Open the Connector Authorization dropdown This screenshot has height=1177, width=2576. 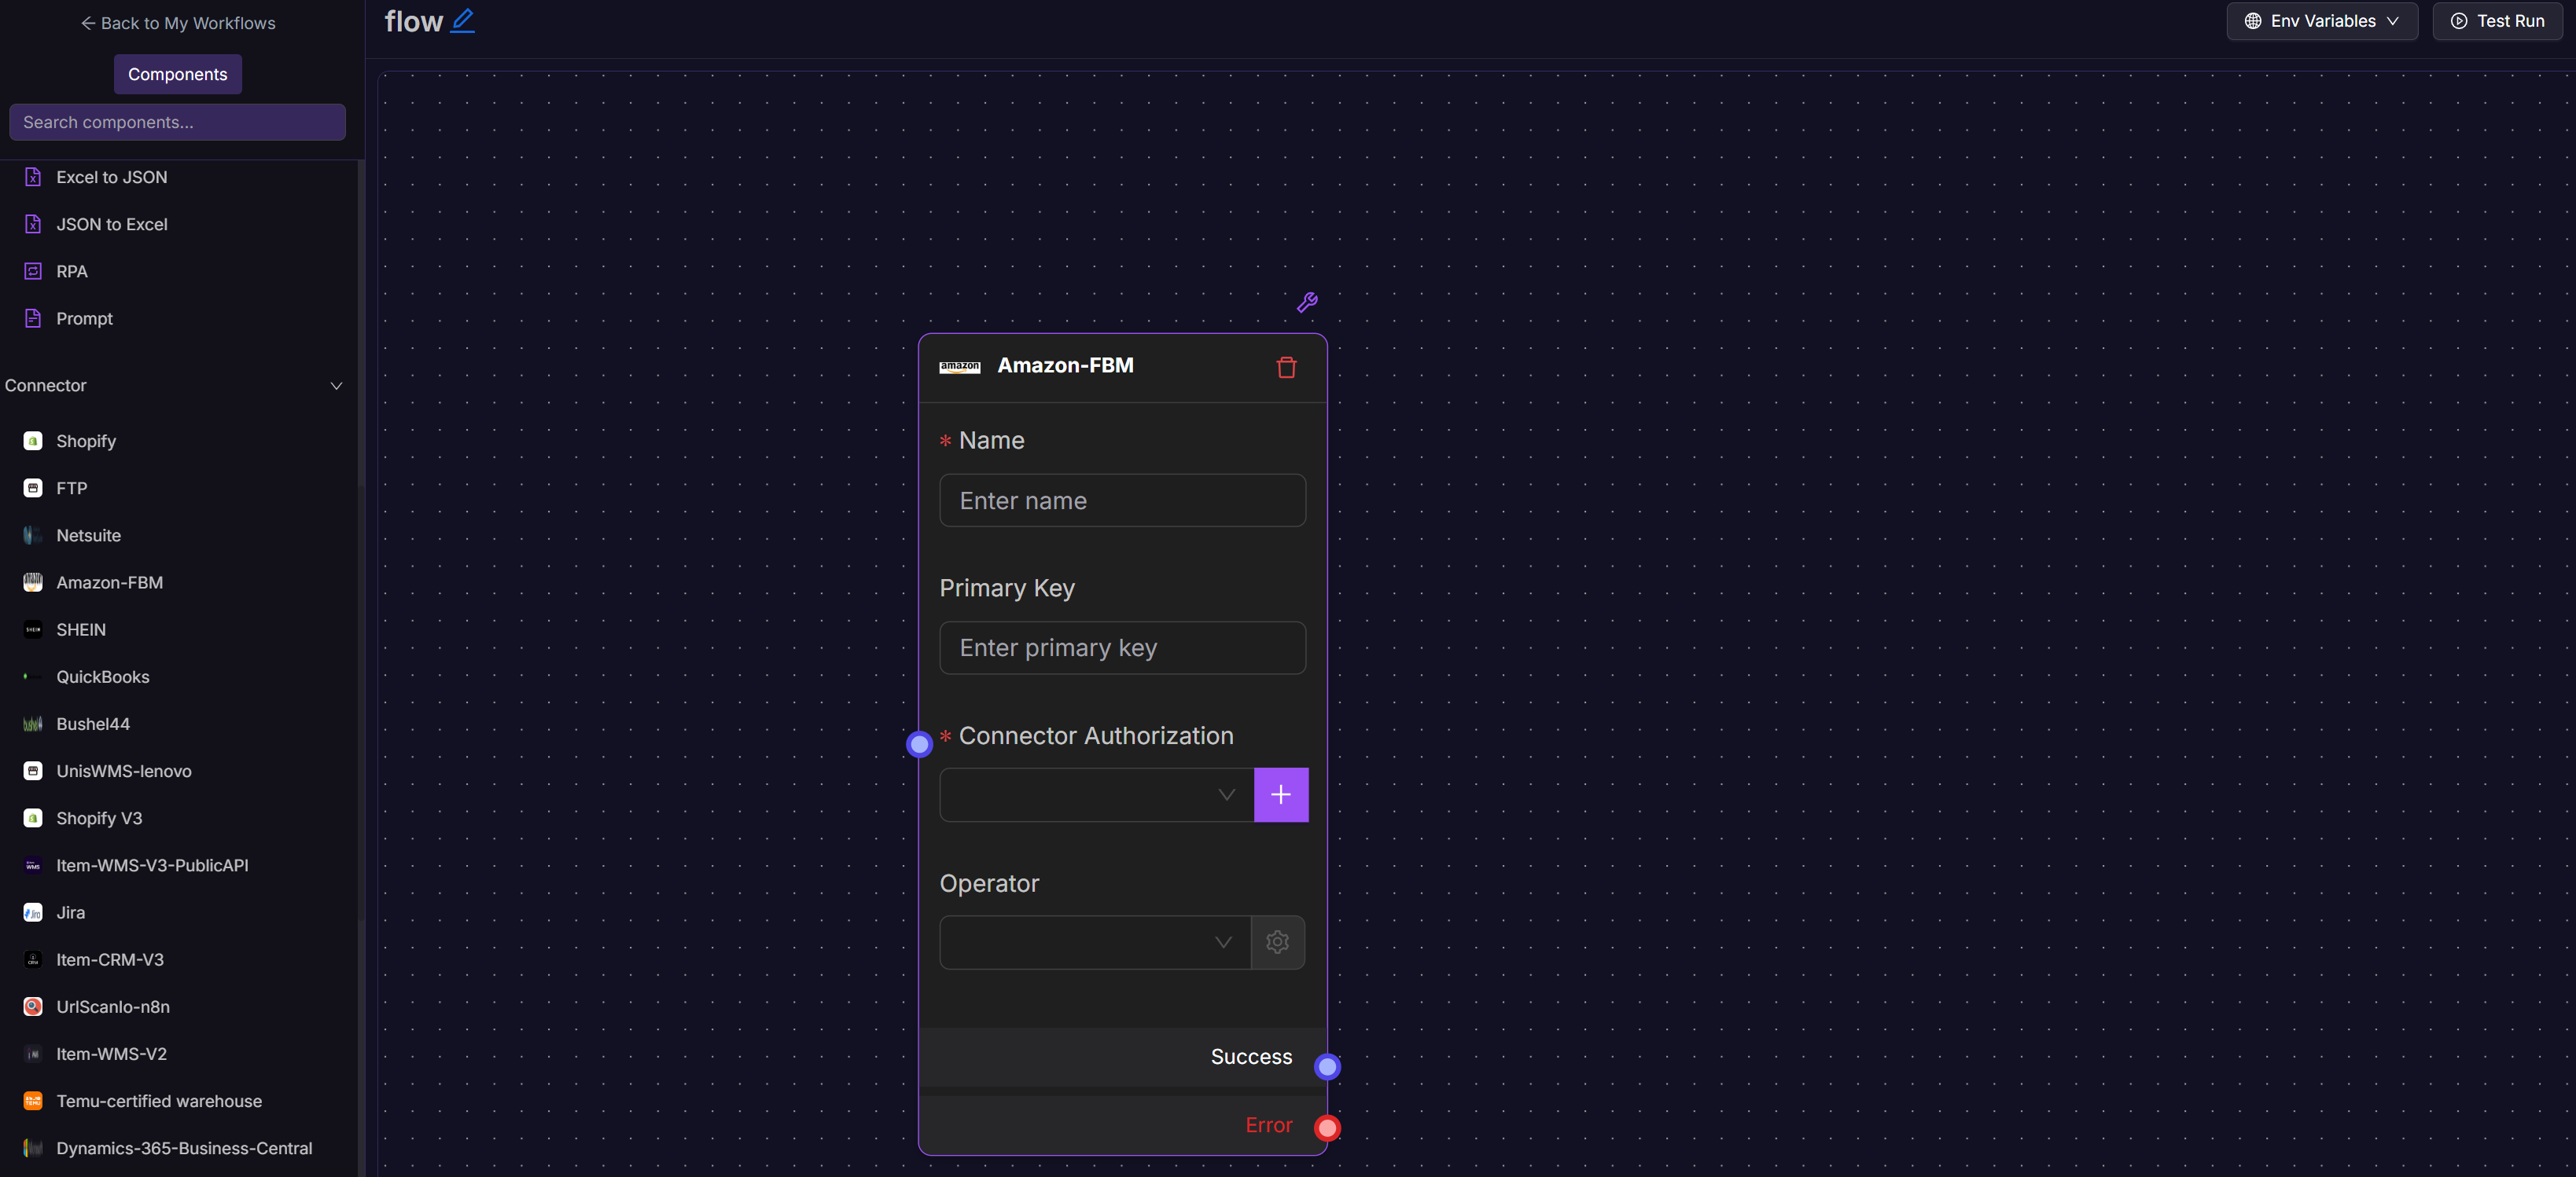tap(1096, 794)
